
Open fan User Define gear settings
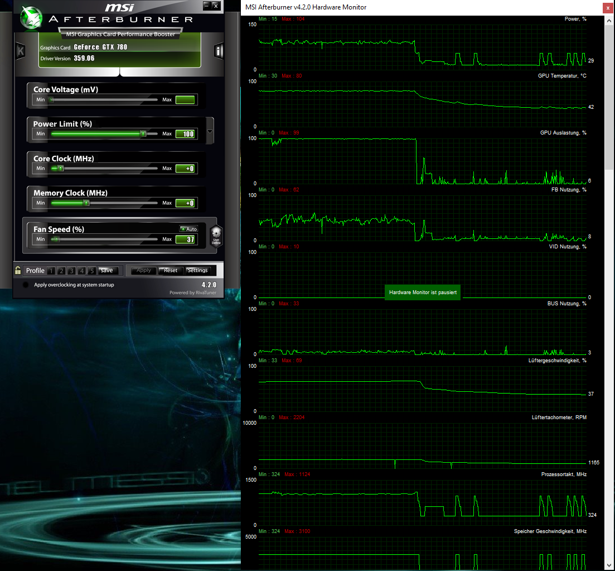(x=216, y=236)
